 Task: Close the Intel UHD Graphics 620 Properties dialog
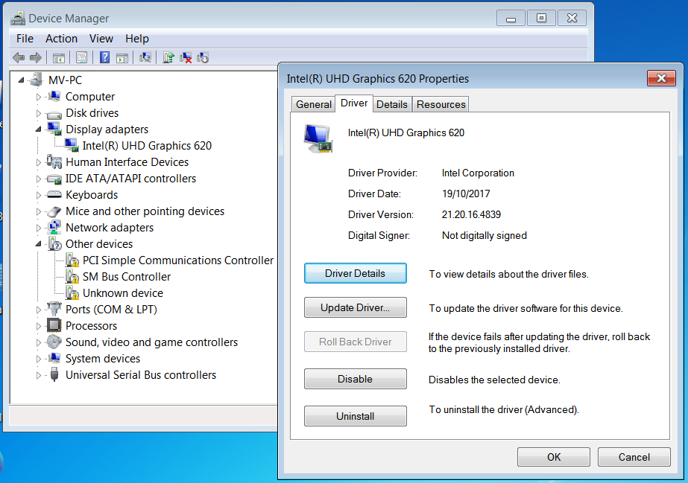coord(661,78)
